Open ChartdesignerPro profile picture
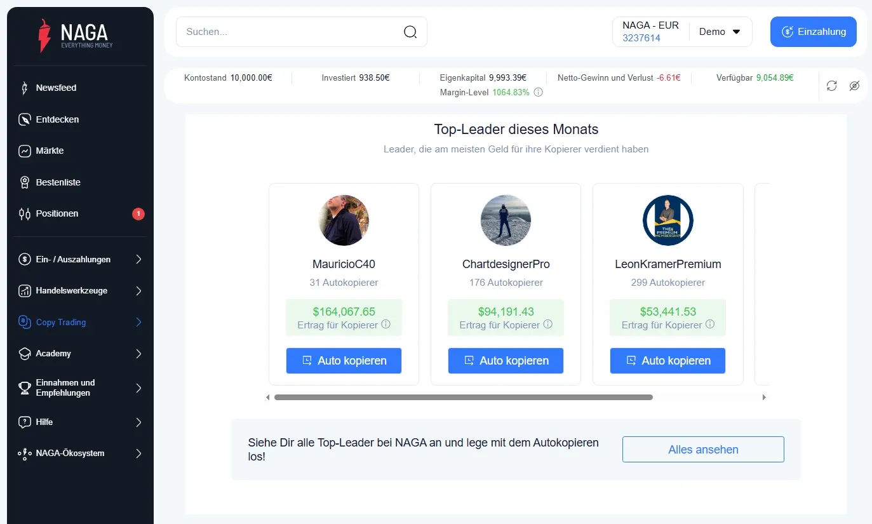872x524 pixels. point(506,220)
